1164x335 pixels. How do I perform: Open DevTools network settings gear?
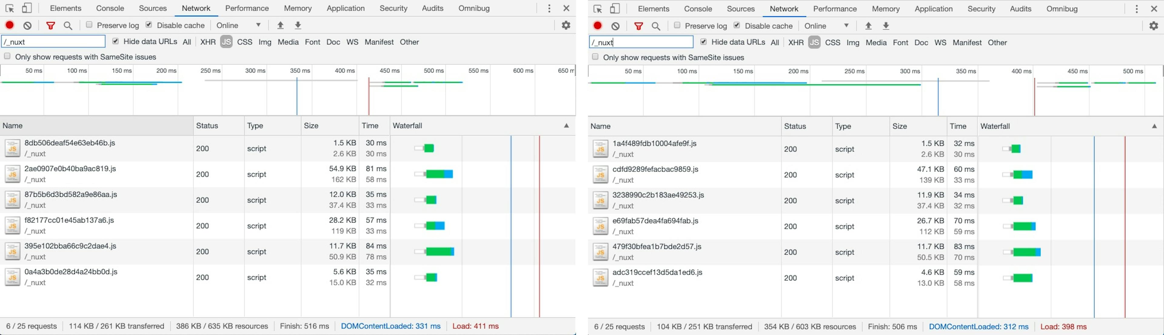pos(566,25)
